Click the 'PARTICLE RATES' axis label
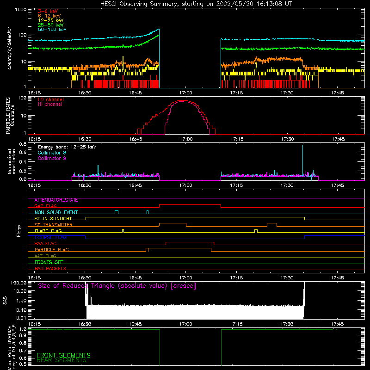 [8, 116]
